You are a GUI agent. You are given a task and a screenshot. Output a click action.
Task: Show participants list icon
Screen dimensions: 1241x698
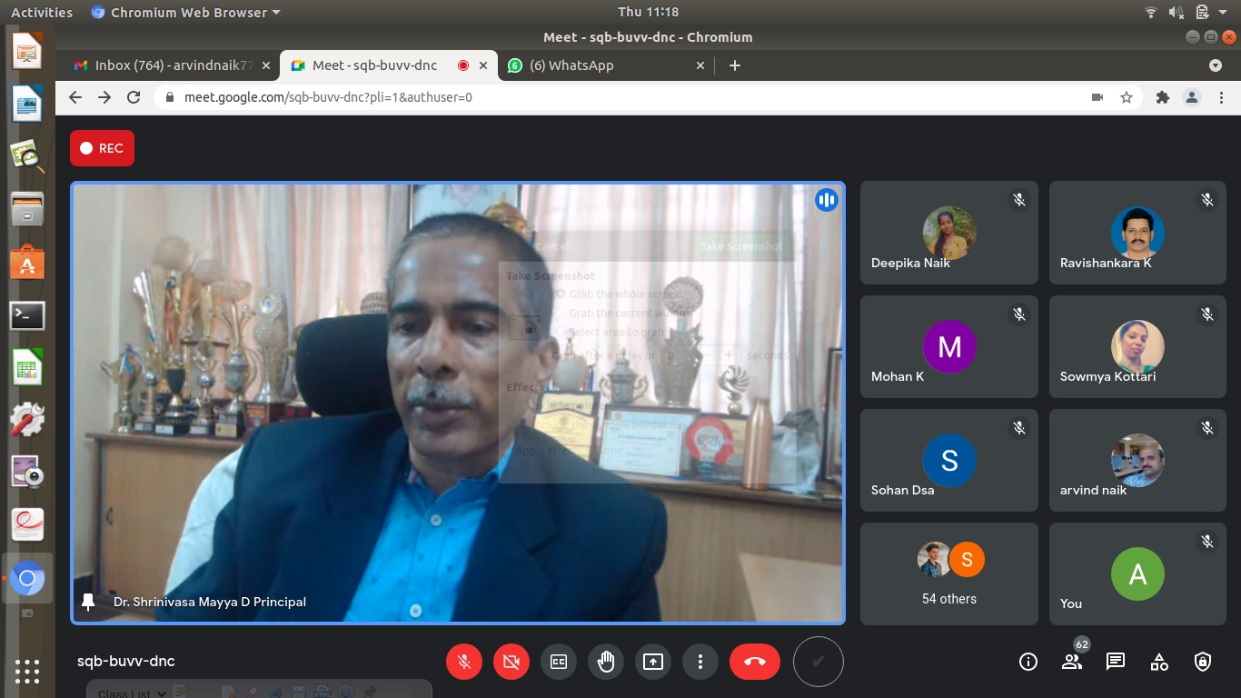[x=1072, y=662]
